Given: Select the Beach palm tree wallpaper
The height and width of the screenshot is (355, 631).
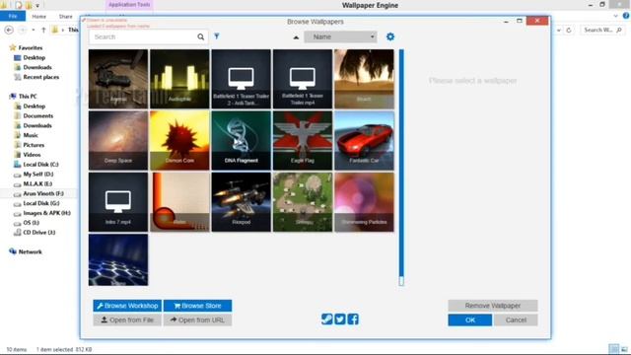Looking at the screenshot, I should click(364, 79).
